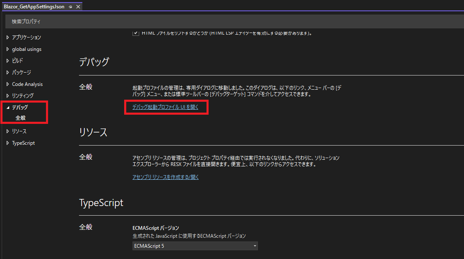Select 全般 under デバッグ in sidebar
The width and height of the screenshot is (464, 259).
20,118
